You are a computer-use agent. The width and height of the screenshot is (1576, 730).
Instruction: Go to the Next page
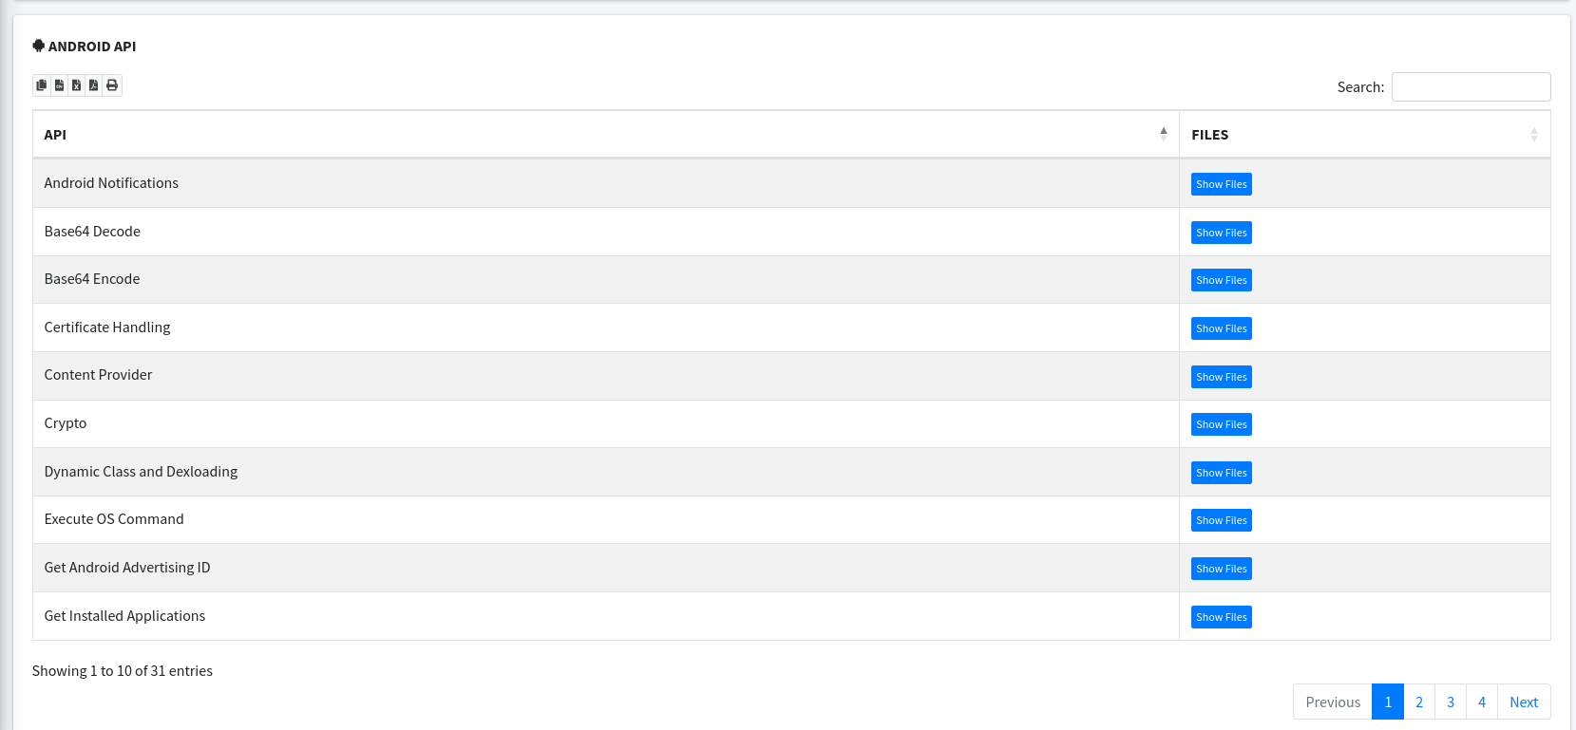(1524, 702)
